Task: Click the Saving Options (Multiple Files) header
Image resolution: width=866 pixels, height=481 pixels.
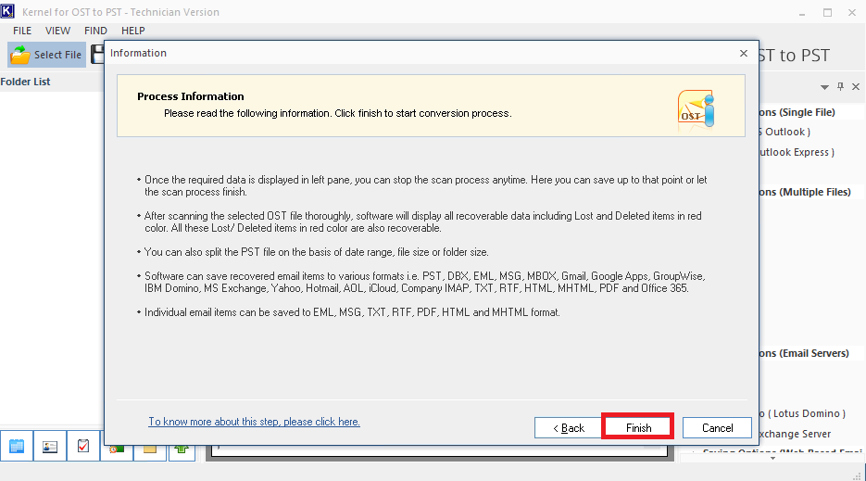Action: point(805,192)
